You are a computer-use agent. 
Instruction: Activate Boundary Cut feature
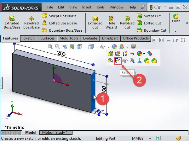pos(152,30)
